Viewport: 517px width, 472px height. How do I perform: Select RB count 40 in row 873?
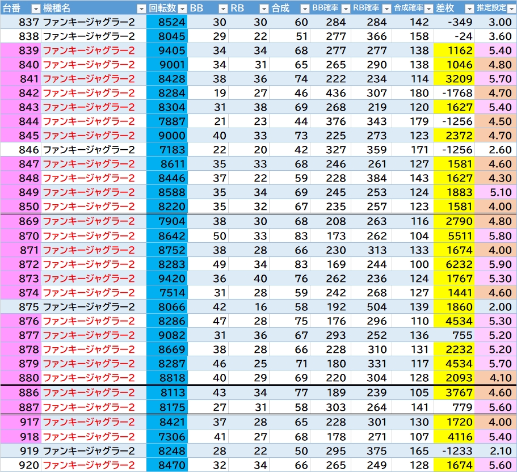coord(249,279)
